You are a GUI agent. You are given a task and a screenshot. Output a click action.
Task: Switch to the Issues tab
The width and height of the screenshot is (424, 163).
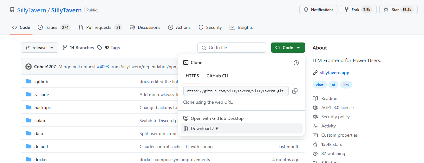(x=54, y=27)
